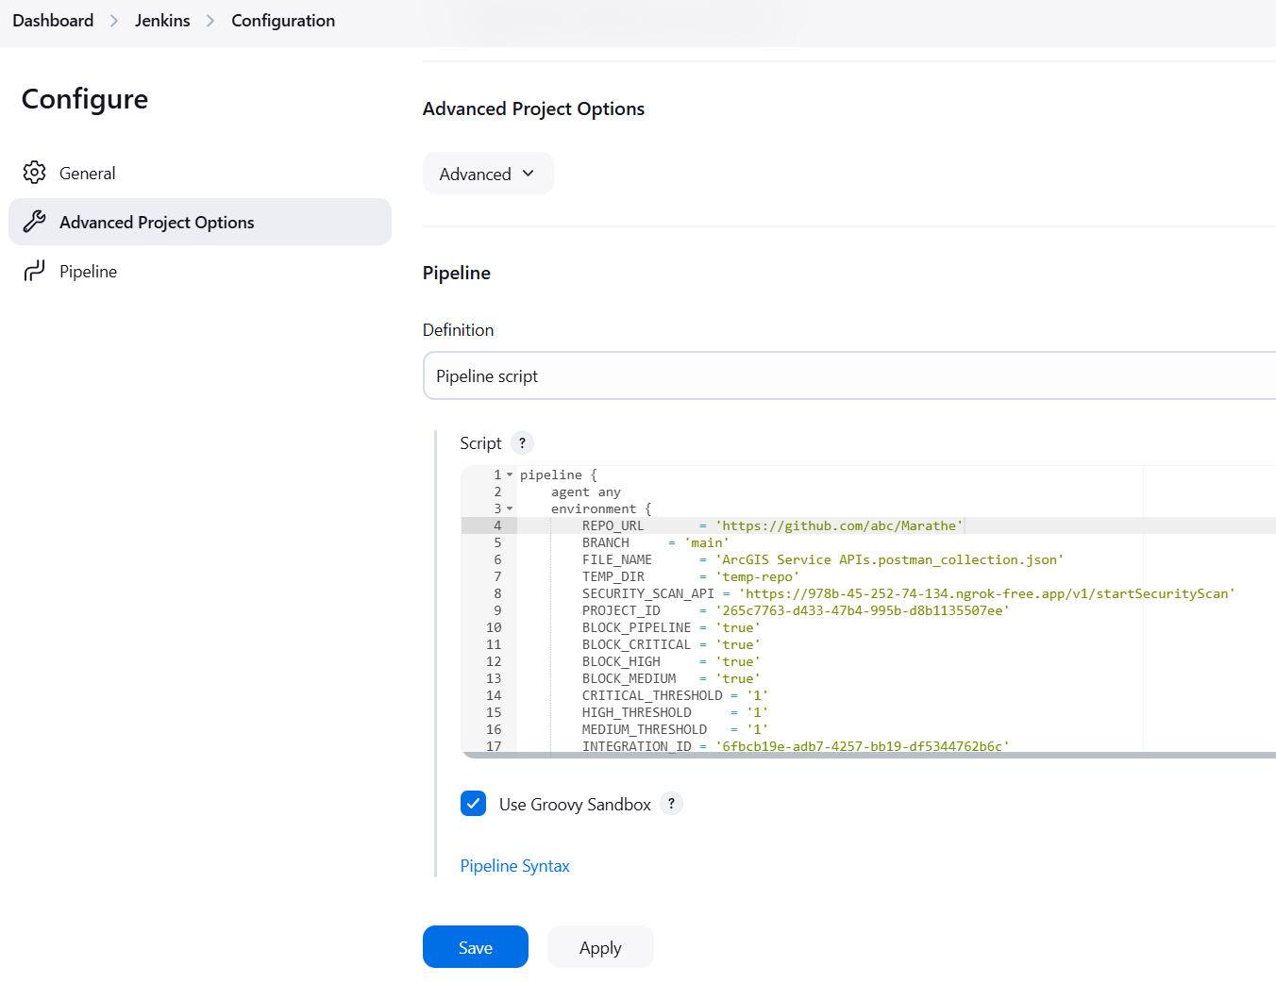Click line number 14 in the editor gutter
Screen dimensions: 1276x983
(x=494, y=695)
